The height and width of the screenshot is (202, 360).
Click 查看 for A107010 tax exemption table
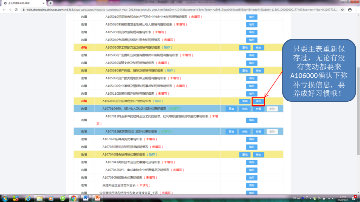[x=258, y=109]
